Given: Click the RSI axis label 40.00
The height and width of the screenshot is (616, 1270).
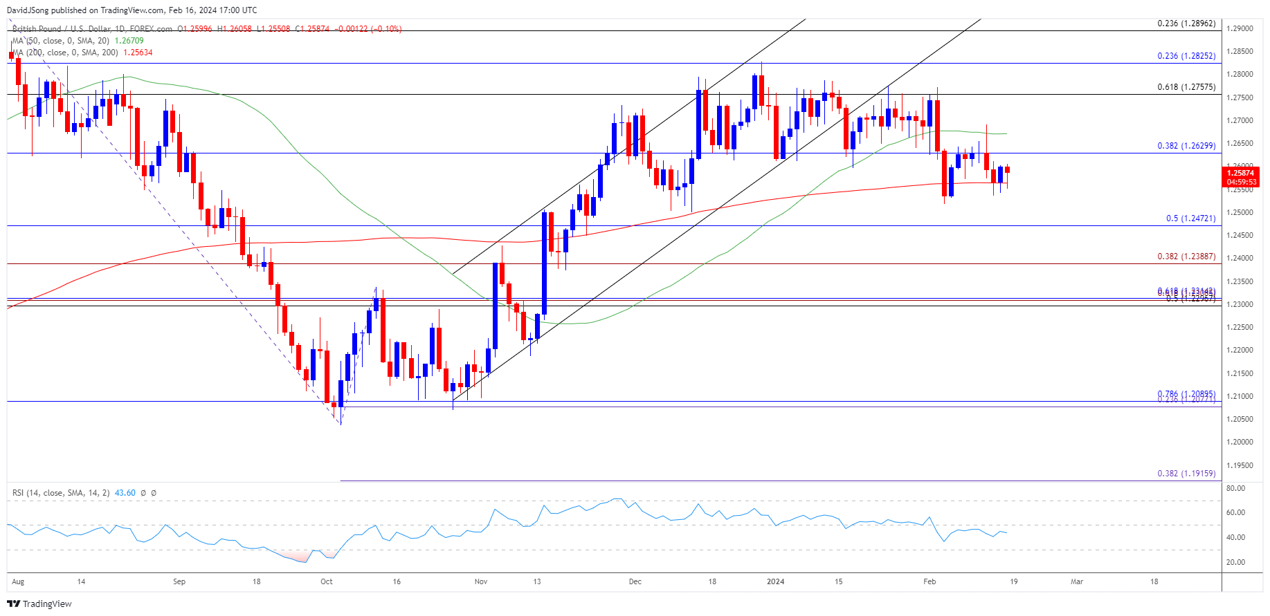Looking at the screenshot, I should click(1235, 538).
